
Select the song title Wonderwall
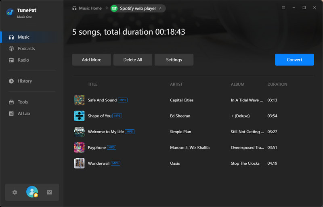click(99, 164)
